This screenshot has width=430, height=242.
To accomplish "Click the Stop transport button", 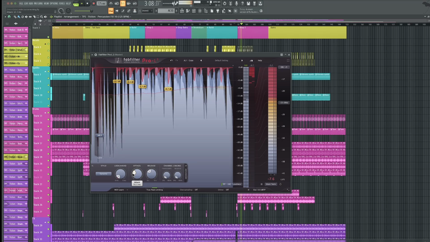I will click(87, 4).
